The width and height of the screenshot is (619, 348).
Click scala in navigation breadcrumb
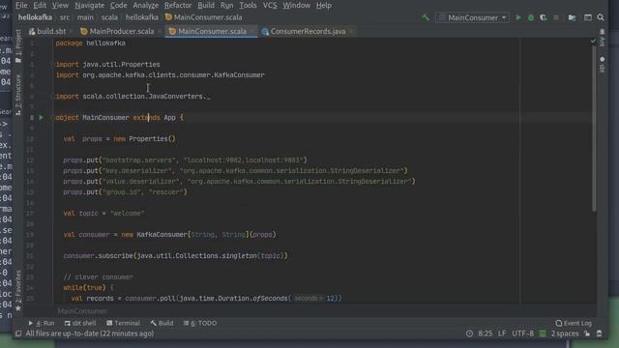pyautogui.click(x=109, y=17)
